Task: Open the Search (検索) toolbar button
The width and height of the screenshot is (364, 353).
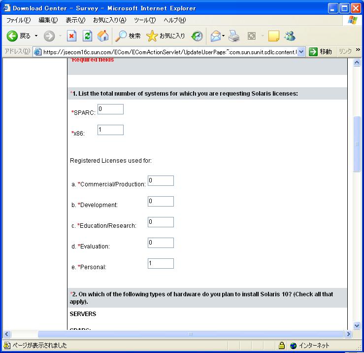Action: pyautogui.click(x=128, y=36)
